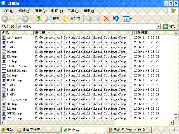Open the Views dropdown arrow

tap(131, 19)
